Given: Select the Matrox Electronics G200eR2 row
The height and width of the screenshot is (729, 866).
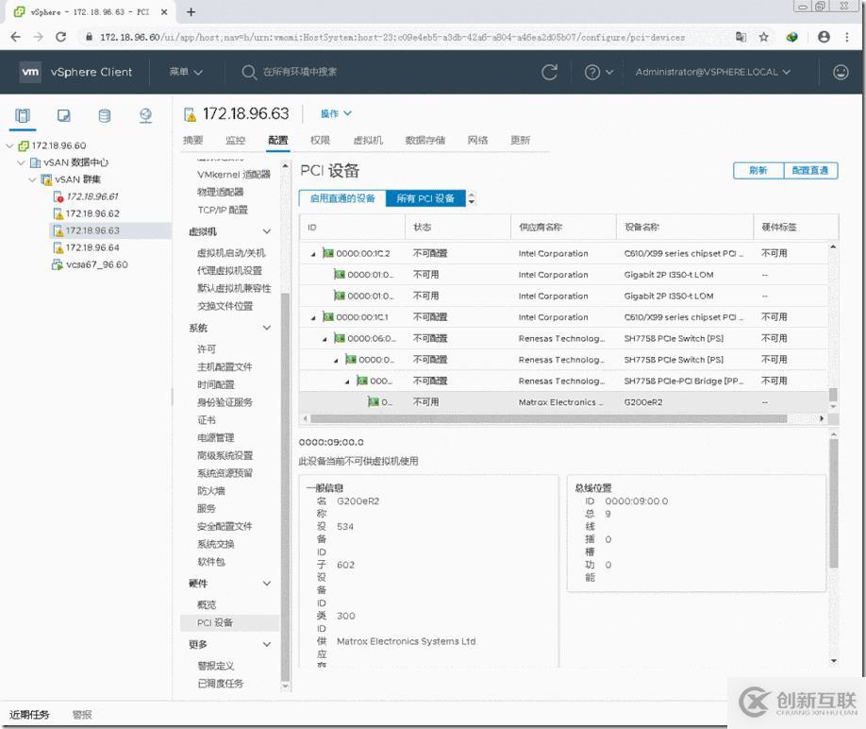Looking at the screenshot, I should click(563, 402).
